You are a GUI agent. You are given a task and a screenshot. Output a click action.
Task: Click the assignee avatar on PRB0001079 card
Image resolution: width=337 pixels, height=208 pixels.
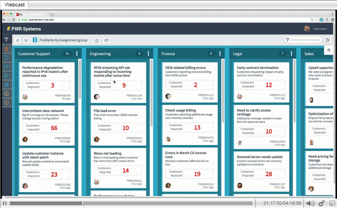(x=168, y=139)
